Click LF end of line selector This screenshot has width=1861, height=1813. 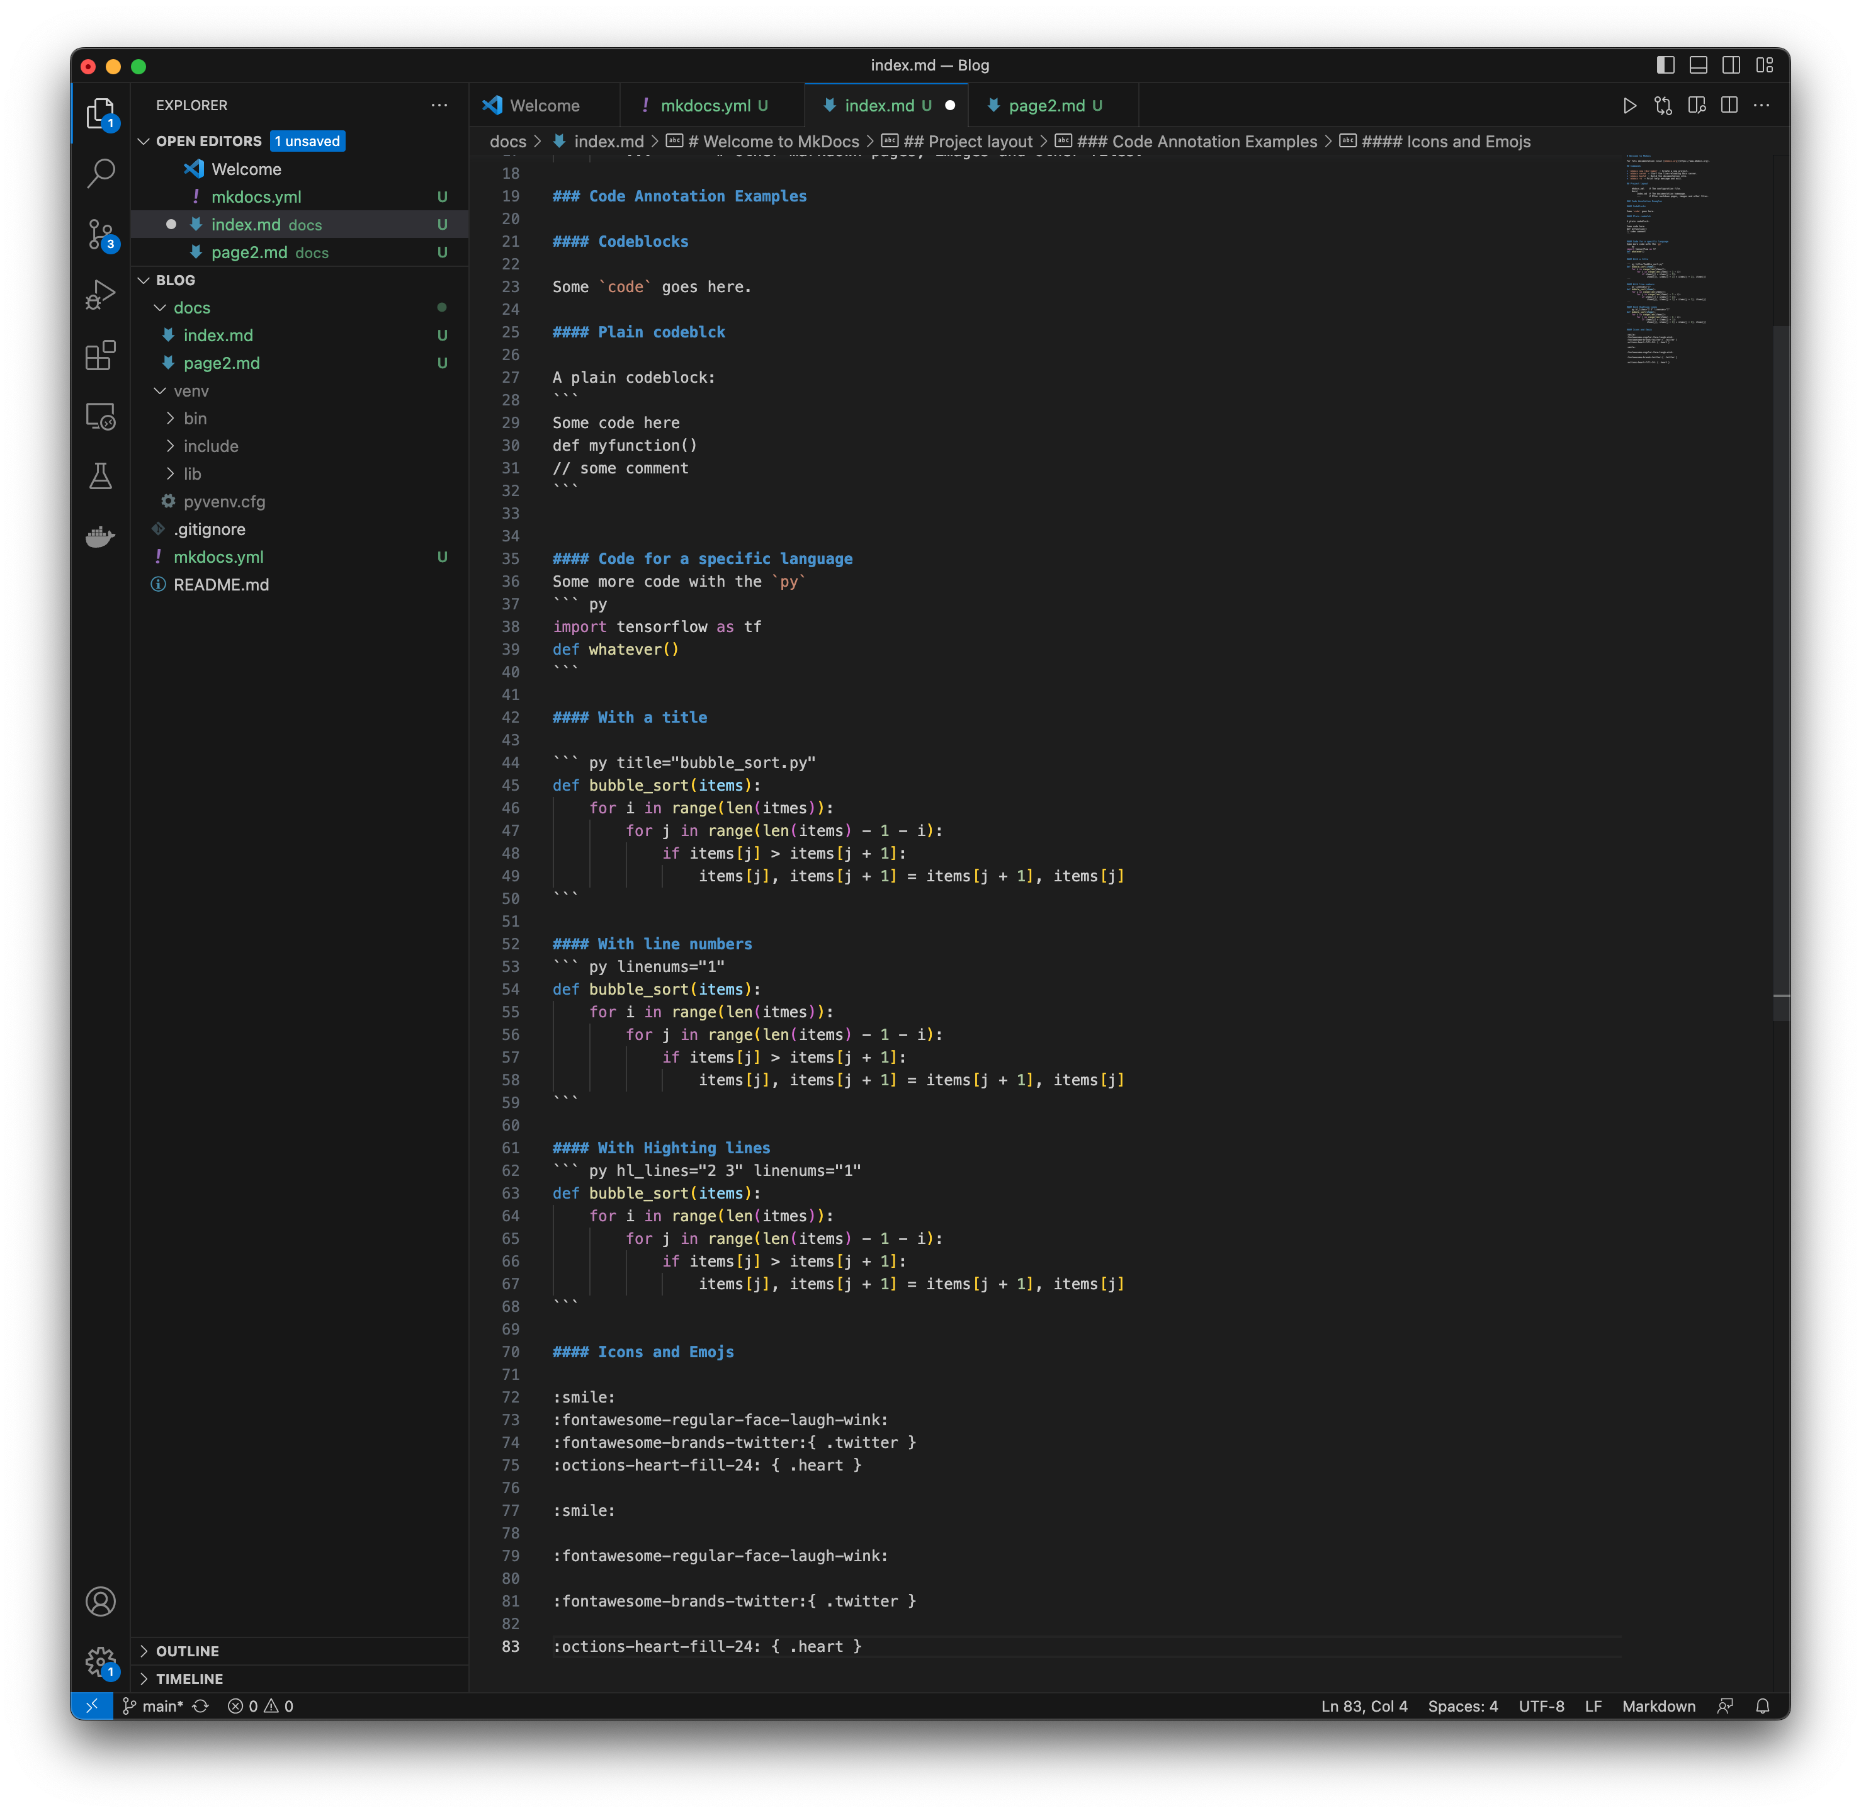1593,1705
